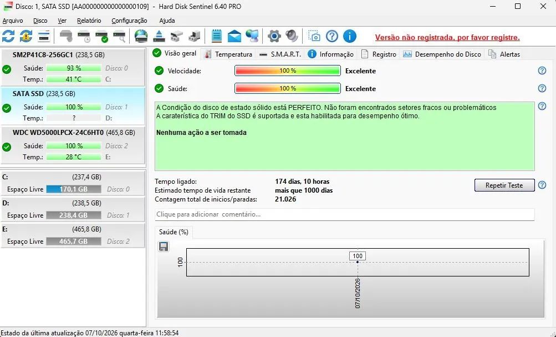556x337 pixels.
Task: Click the Velocidade 100 % gradient bar
Action: pyautogui.click(x=288, y=71)
